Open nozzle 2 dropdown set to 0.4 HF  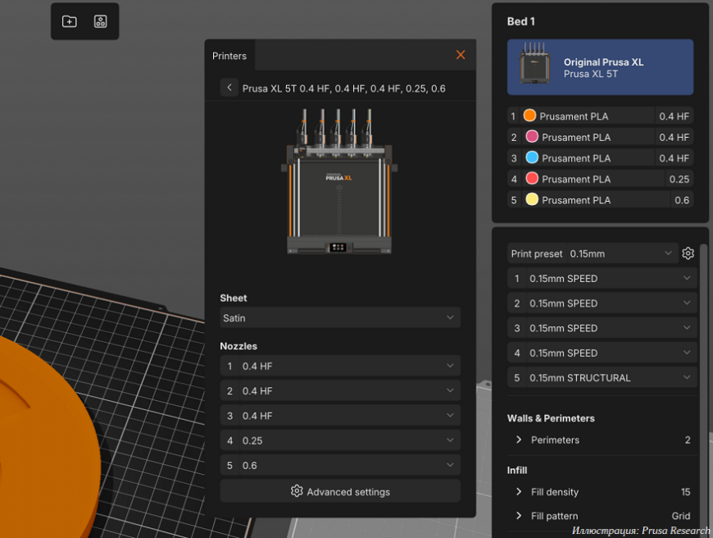340,390
